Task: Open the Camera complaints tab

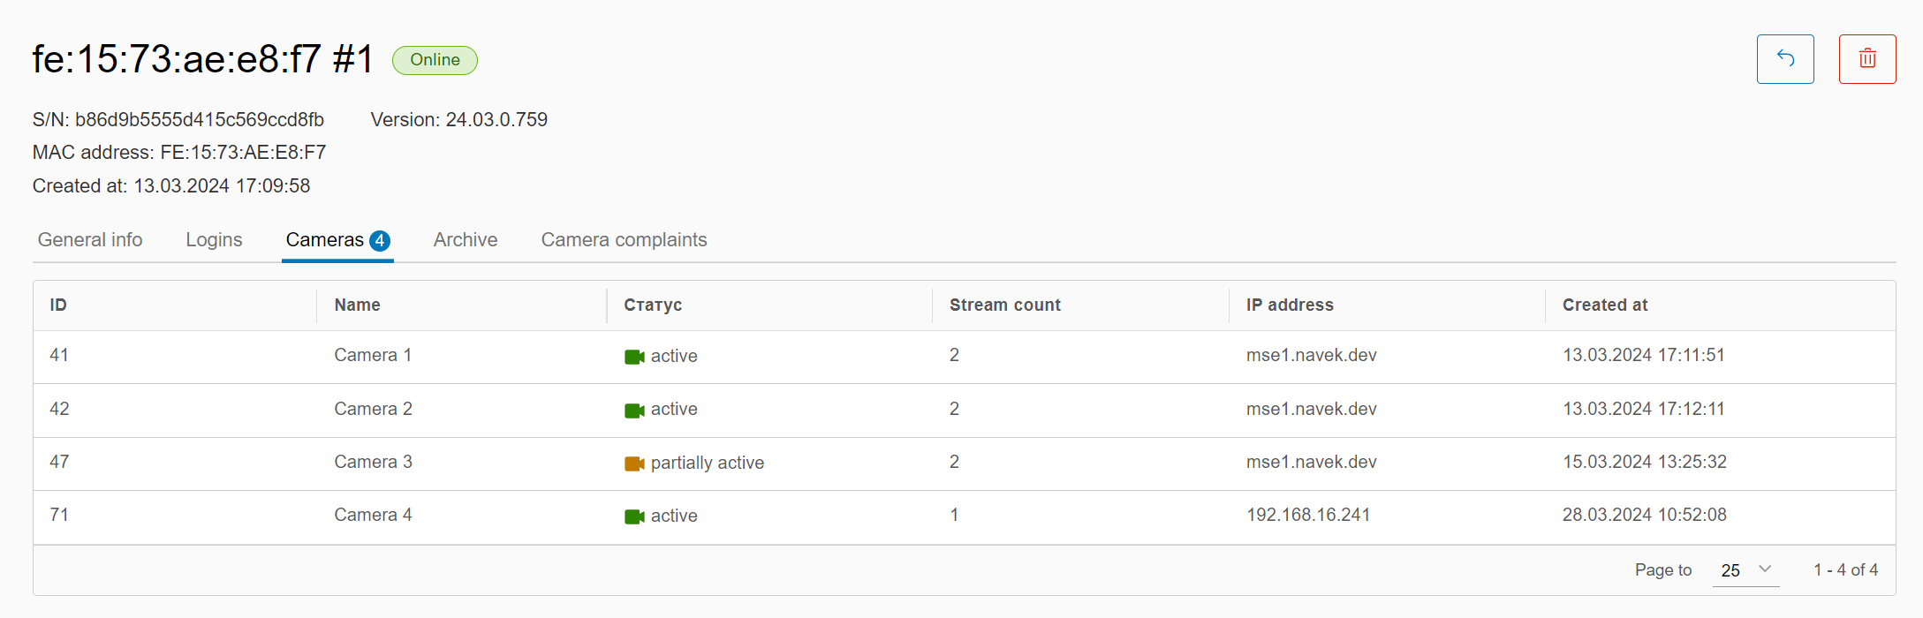Action: click(x=624, y=240)
